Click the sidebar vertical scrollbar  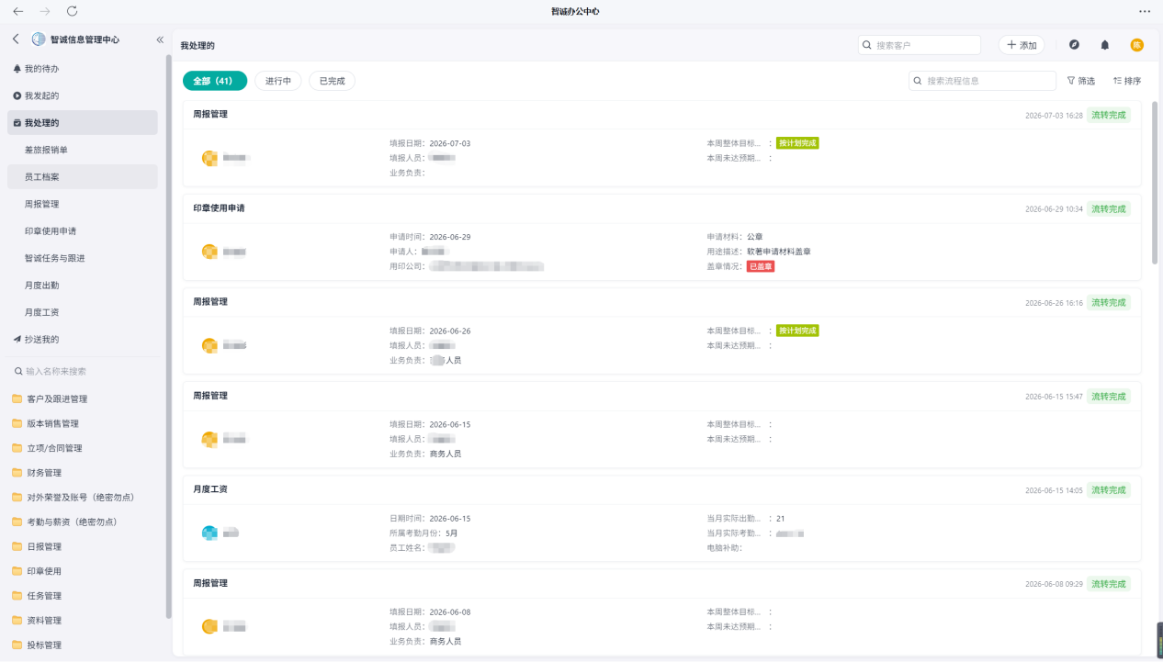pyautogui.click(x=168, y=335)
